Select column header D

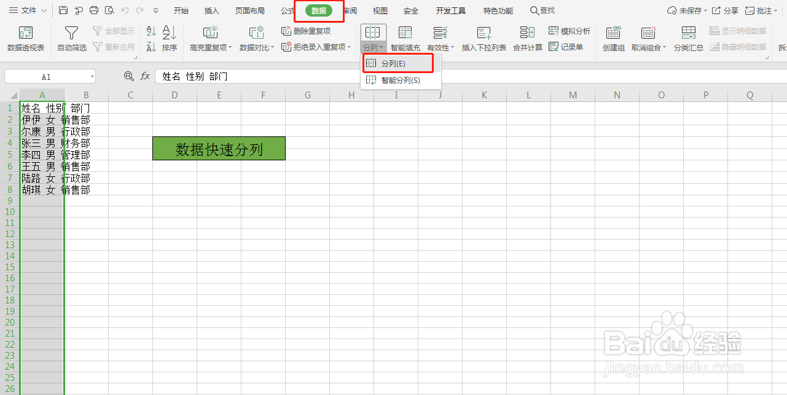[175, 95]
